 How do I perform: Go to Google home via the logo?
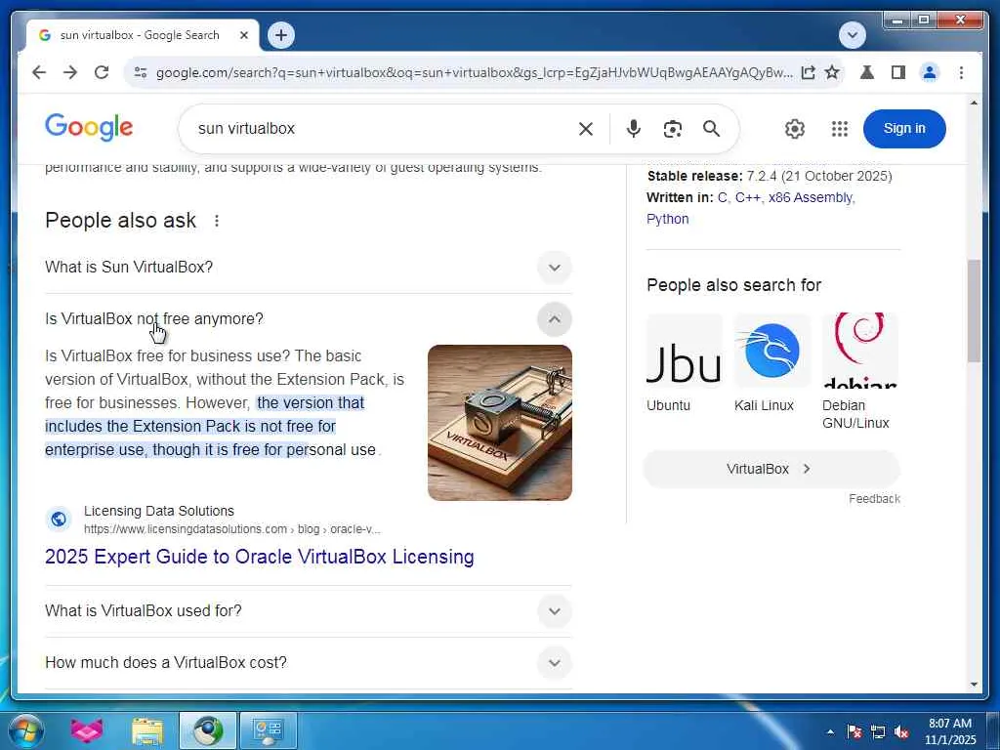pyautogui.click(x=89, y=127)
